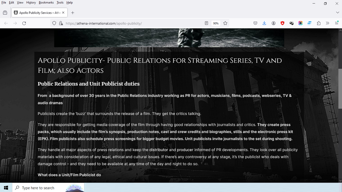Open the Extensions puzzle piece menu

[x=319, y=23]
